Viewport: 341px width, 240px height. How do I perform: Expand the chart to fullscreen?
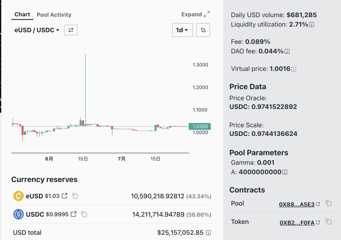click(x=195, y=14)
